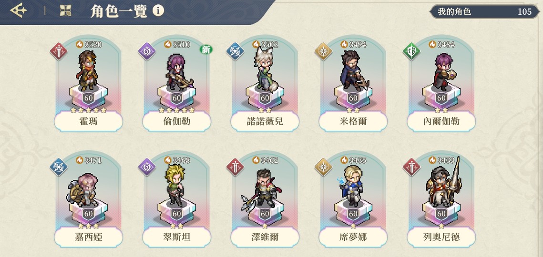Image resolution: width=543 pixels, height=257 pixels.
Task: Click 嘉西婭's level 60 badge
Action: (x=88, y=214)
